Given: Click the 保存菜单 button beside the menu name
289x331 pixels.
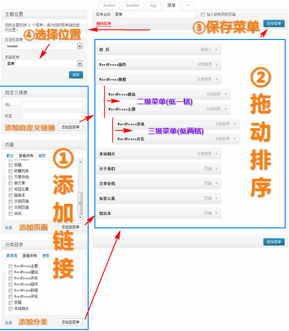Looking at the screenshot, I should (x=274, y=24).
